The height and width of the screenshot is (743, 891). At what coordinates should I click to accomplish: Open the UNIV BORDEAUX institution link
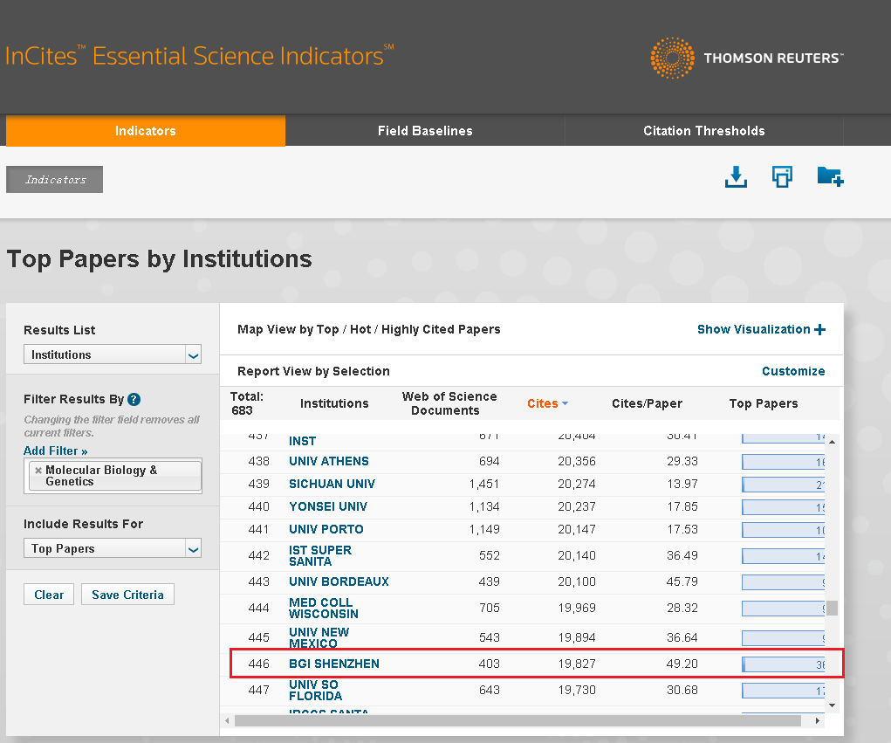[x=339, y=581]
